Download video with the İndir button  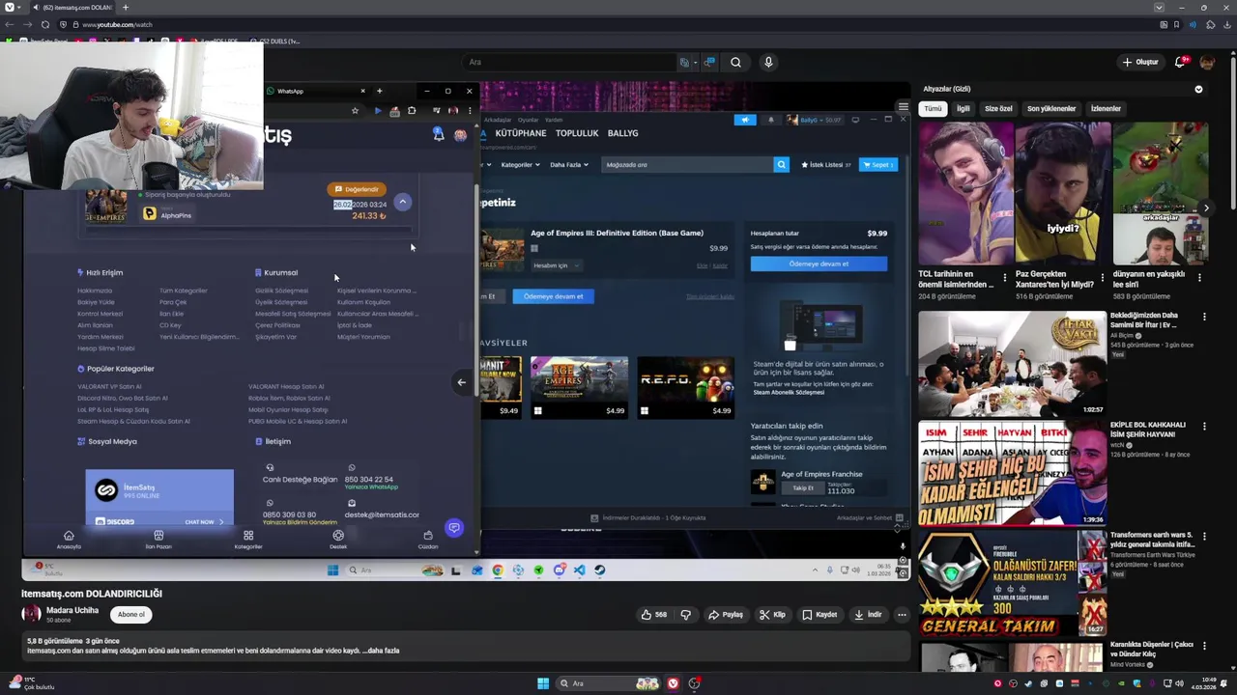tap(869, 614)
